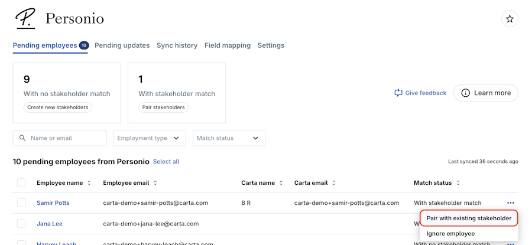Click the Personio logo icon

pyautogui.click(x=25, y=18)
